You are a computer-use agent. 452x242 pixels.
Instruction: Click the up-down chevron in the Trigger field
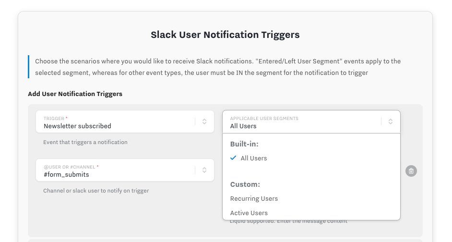[204, 121]
